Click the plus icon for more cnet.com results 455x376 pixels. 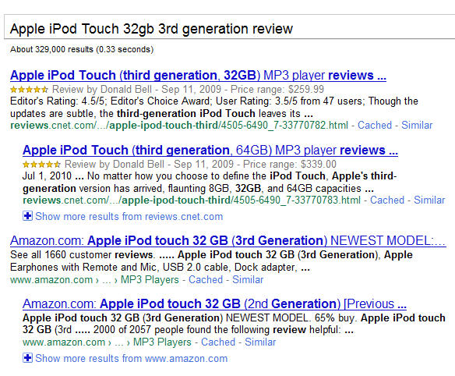(27, 216)
